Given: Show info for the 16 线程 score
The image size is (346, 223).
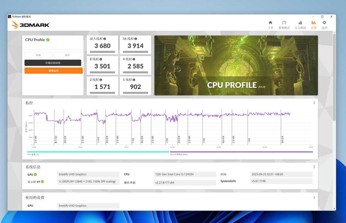Looking at the screenshot, I should 136,39.
